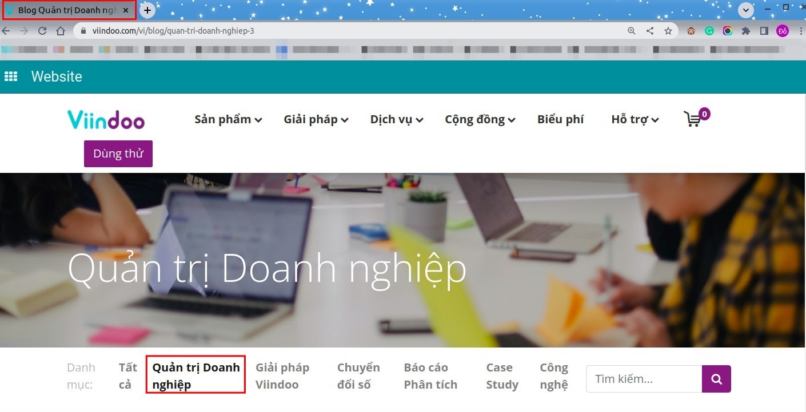Share the page via the share icon
Image resolution: width=806 pixels, height=412 pixels.
pos(650,31)
